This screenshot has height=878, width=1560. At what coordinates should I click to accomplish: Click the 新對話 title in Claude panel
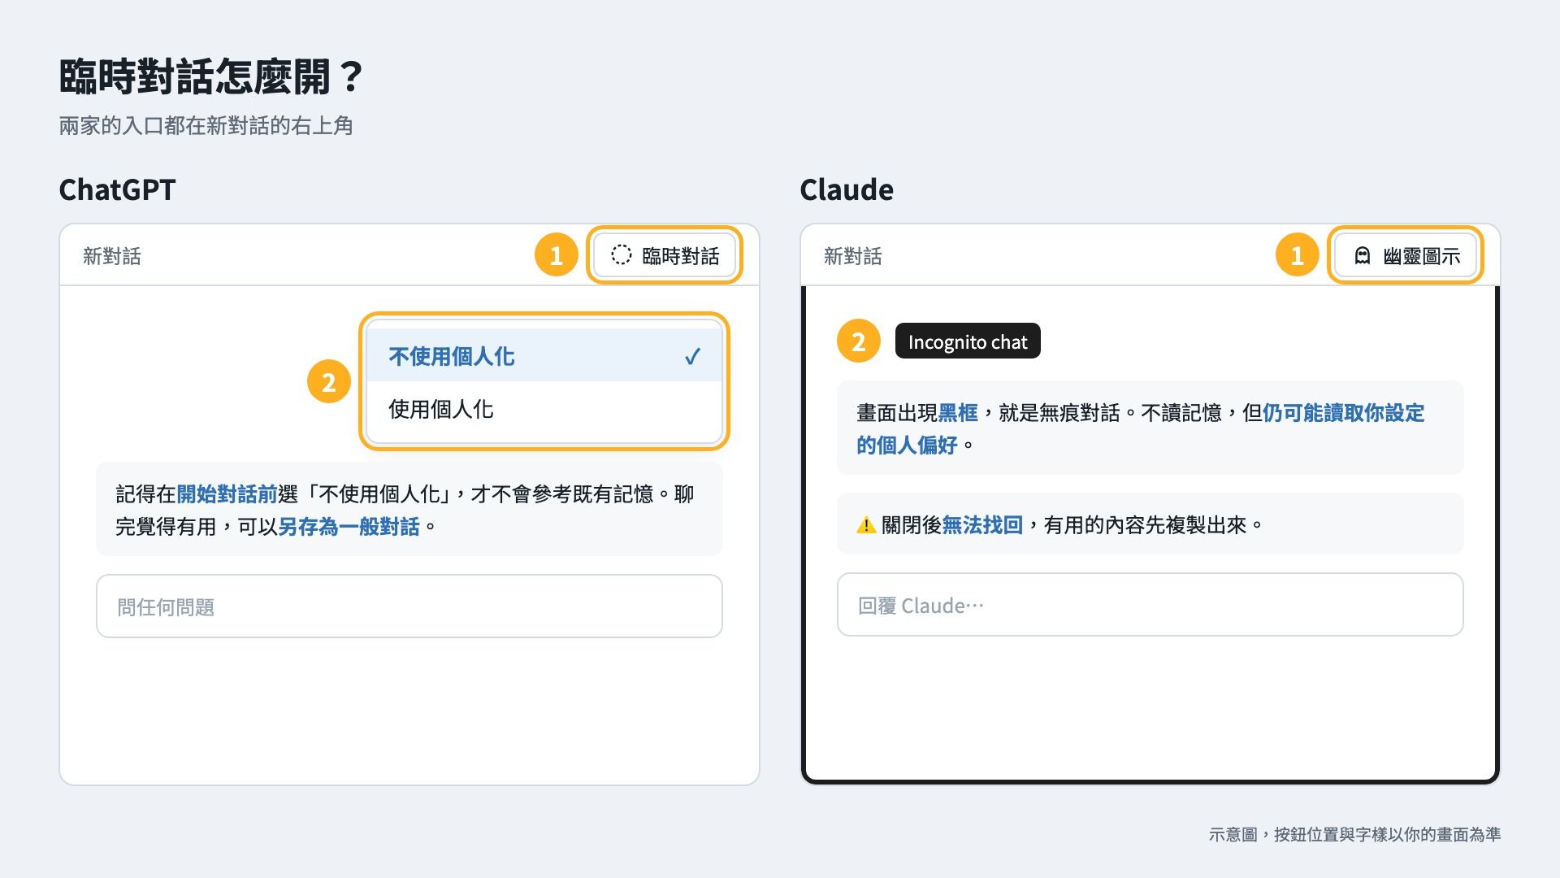click(853, 256)
